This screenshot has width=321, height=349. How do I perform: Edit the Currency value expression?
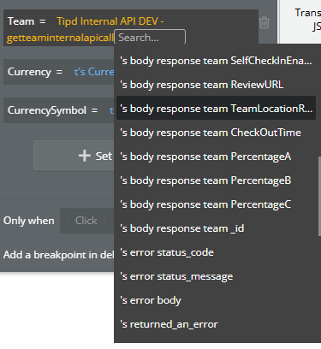click(x=94, y=72)
